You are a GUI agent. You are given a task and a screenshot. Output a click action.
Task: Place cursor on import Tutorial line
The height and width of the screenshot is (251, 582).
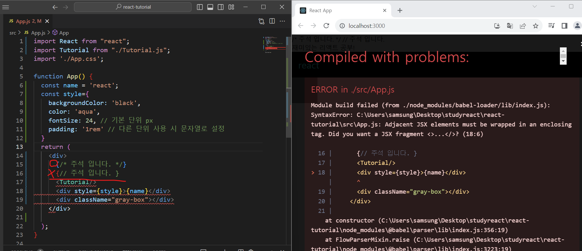[x=102, y=50]
